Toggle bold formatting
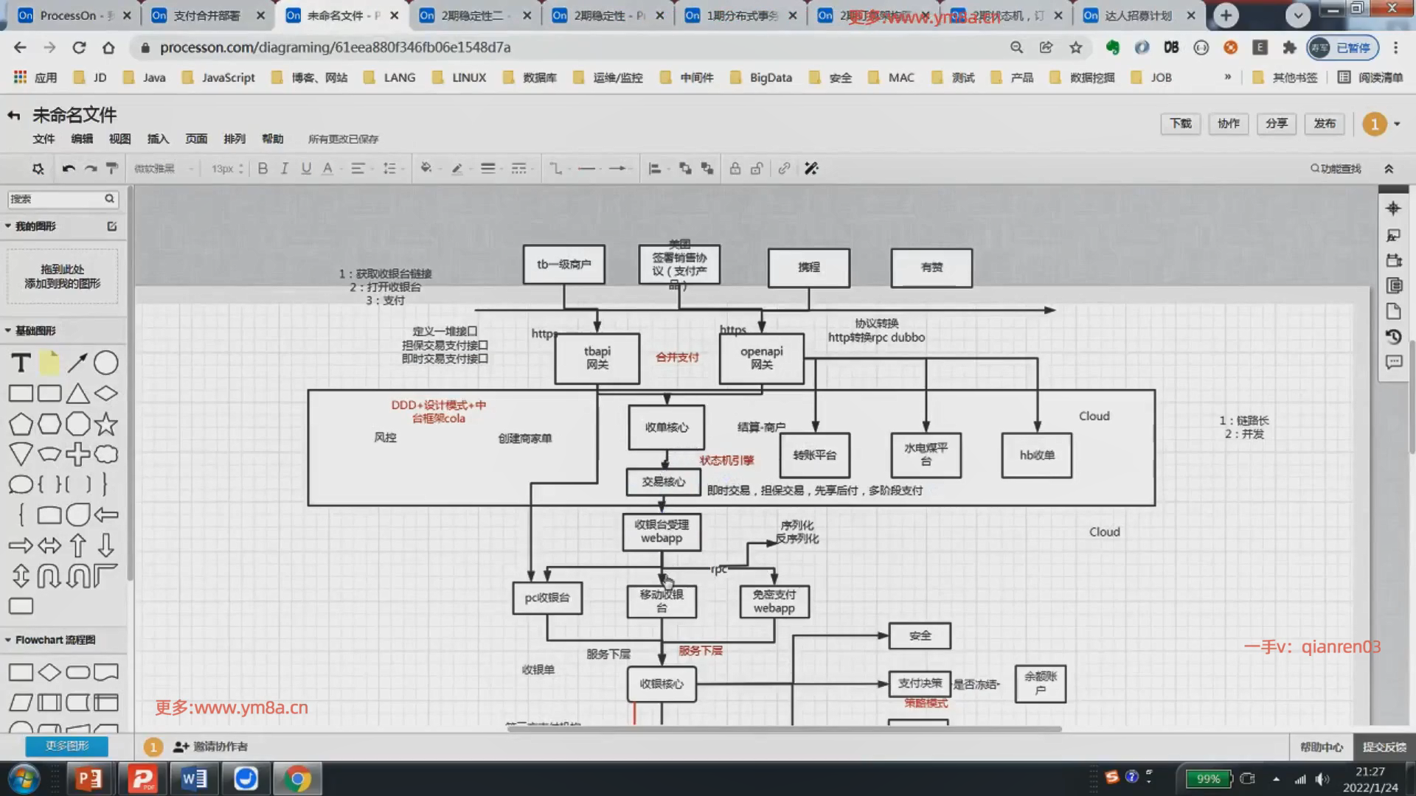 pos(263,169)
